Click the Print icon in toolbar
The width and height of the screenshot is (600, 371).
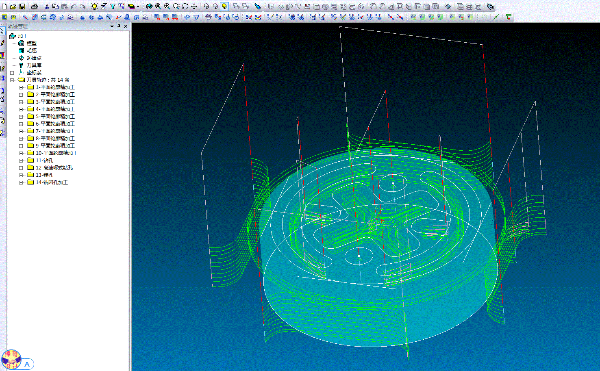35,7
